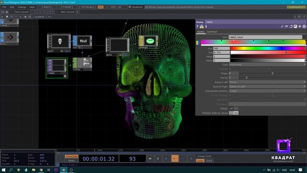
Task: Enable Loop range limit
Action: pos(200,161)
